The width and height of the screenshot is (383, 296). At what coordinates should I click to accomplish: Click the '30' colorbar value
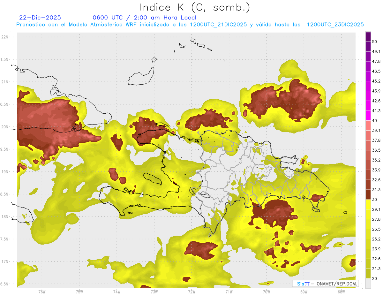375,200
